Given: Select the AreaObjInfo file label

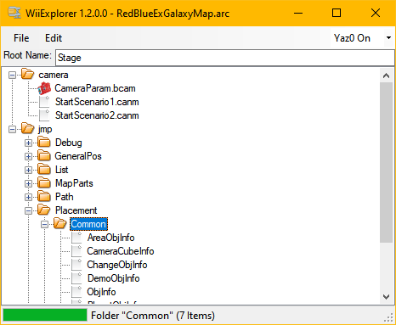Looking at the screenshot, I should [x=110, y=238].
